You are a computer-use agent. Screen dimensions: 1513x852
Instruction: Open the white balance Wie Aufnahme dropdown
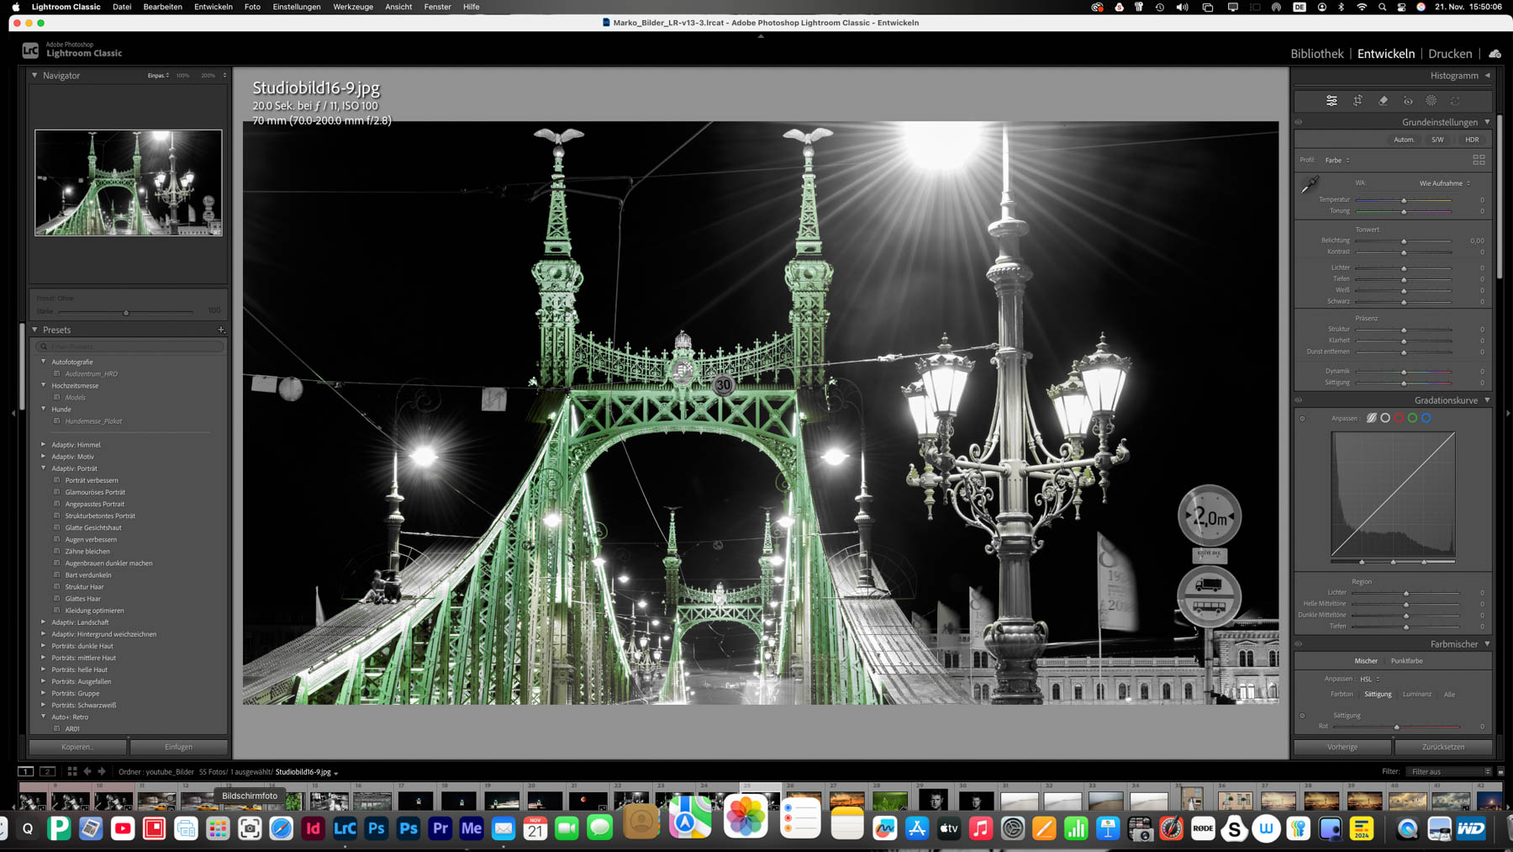[1444, 183]
